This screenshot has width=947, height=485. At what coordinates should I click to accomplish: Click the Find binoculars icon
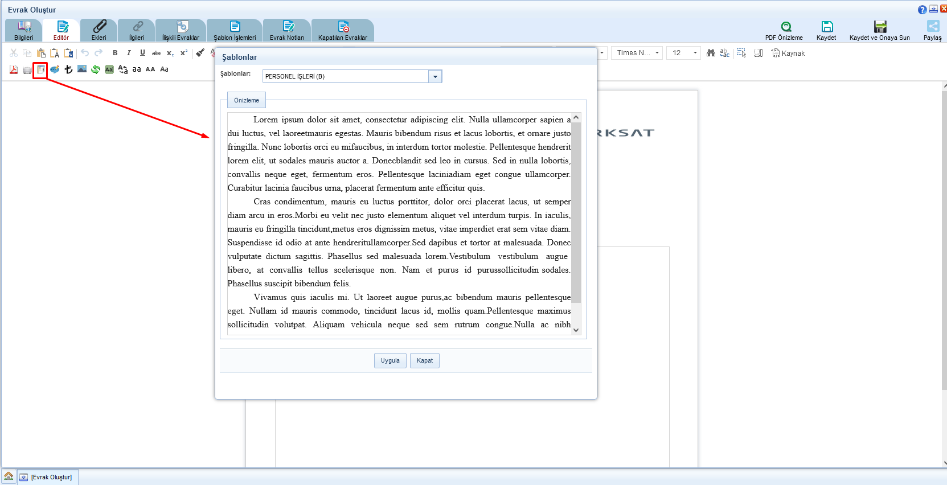pyautogui.click(x=711, y=53)
